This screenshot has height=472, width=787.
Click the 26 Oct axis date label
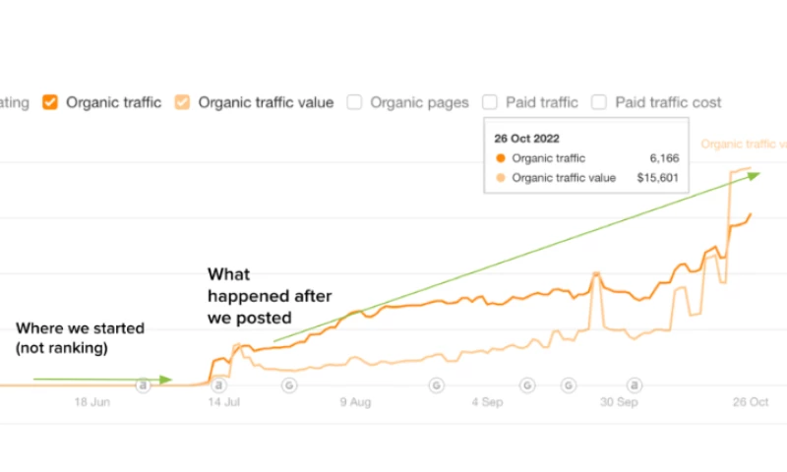(x=752, y=402)
